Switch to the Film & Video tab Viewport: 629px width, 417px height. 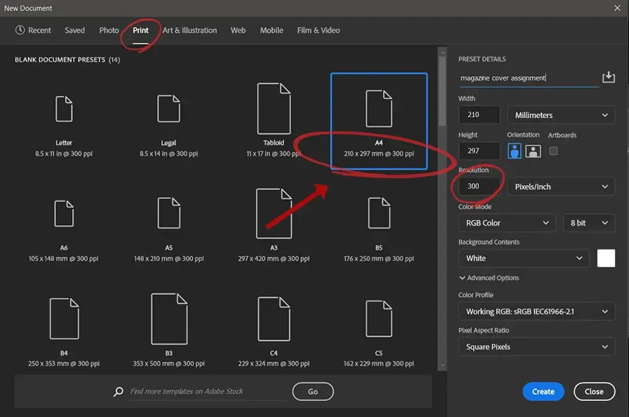tap(319, 30)
